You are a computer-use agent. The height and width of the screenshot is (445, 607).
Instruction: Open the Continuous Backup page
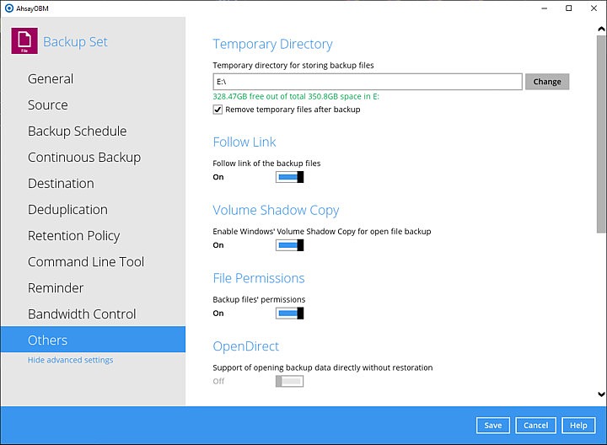pyautogui.click(x=84, y=158)
